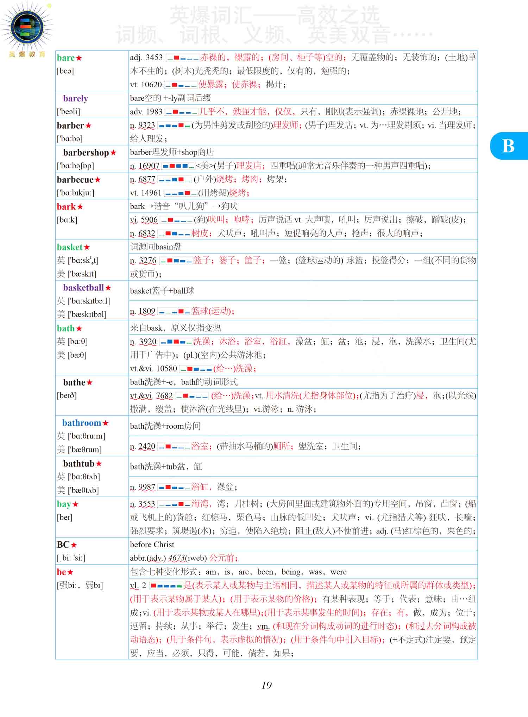Click the frequency bar next to n. 1809
Screen dimensions: 528x717
coord(174,312)
